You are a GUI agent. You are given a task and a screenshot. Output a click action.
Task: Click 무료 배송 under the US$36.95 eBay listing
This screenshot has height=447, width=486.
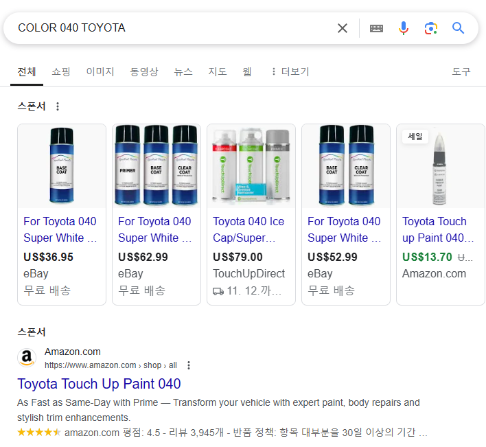coord(47,290)
